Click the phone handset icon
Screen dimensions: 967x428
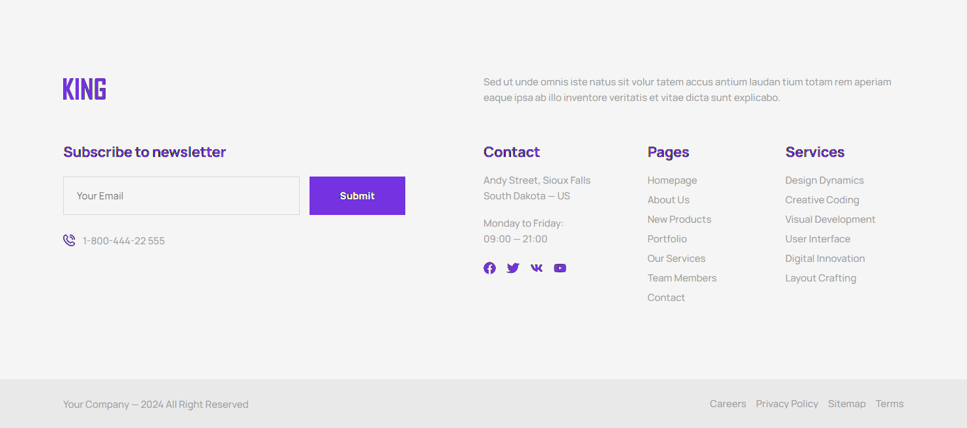[68, 240]
